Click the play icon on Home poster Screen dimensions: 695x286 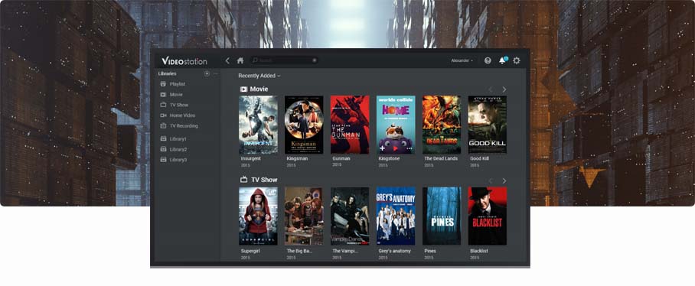click(395, 149)
